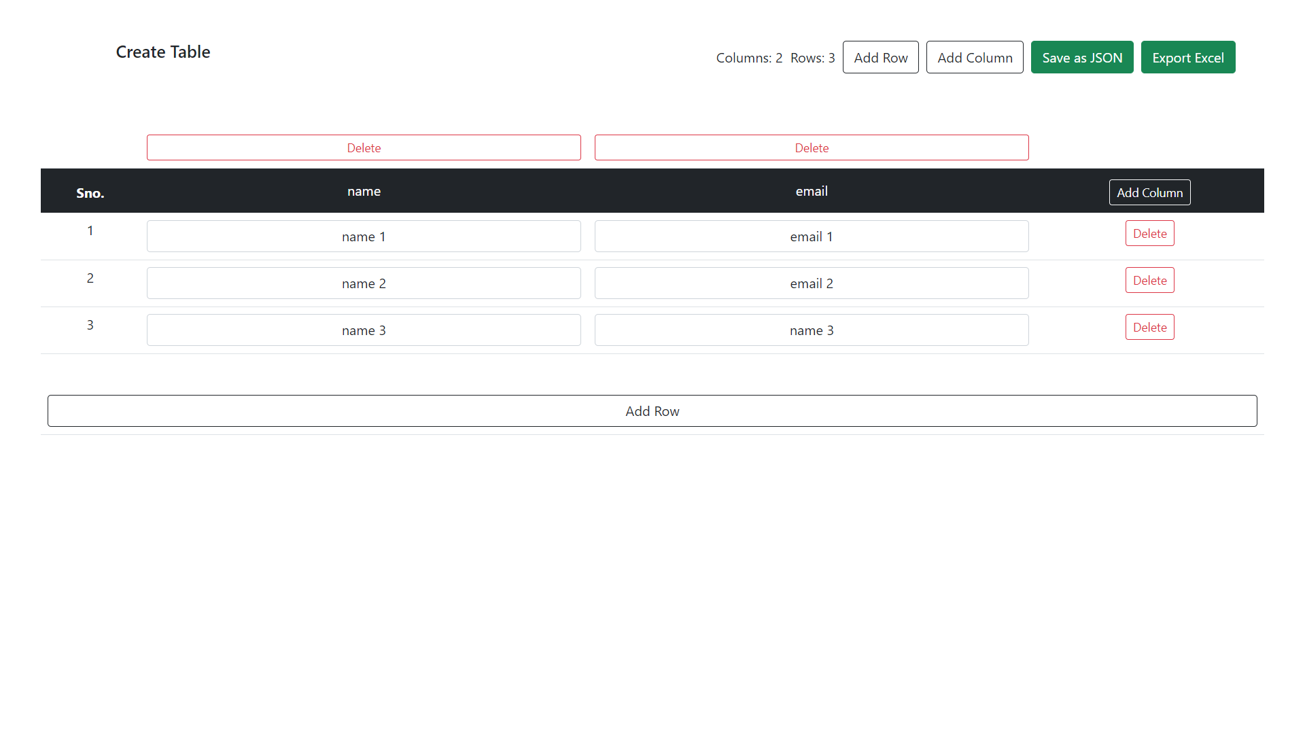Viewport: 1305px width, 734px height.
Task: Click the wide Add Row button below table
Action: 652,411
